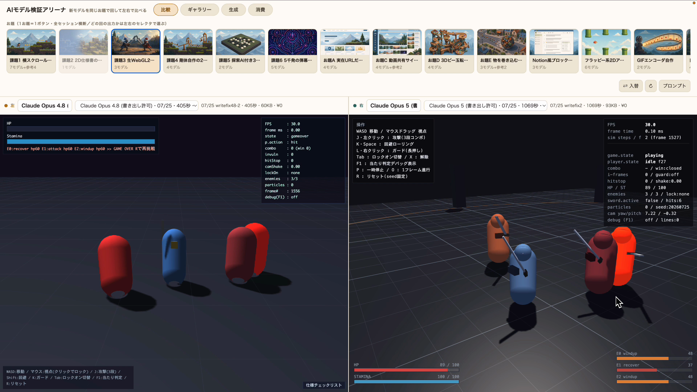Viewport: 697px width, 392px height.
Task: Select the 課題6 5千発の弾幕 card
Action: [x=293, y=51]
